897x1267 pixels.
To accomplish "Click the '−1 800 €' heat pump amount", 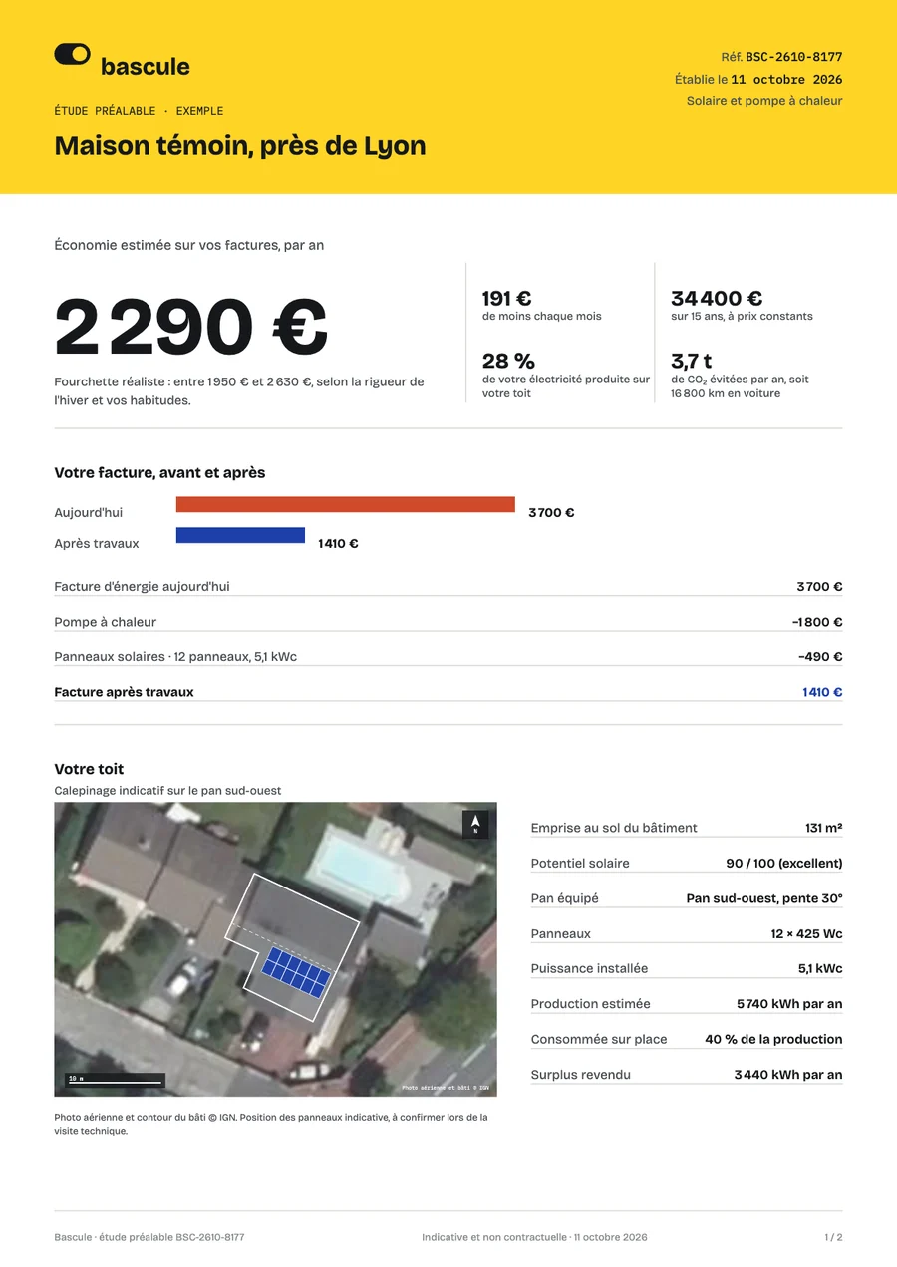I will [817, 622].
